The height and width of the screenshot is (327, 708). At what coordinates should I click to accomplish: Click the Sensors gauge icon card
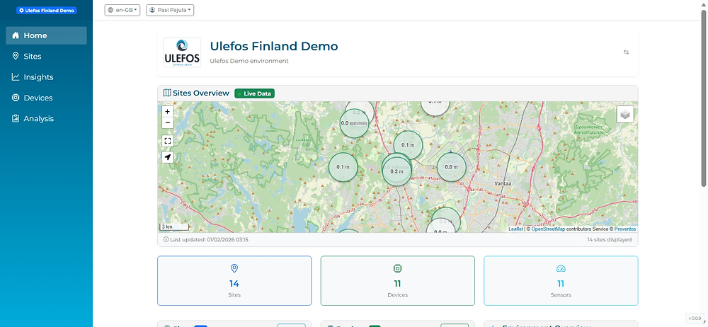(561, 269)
